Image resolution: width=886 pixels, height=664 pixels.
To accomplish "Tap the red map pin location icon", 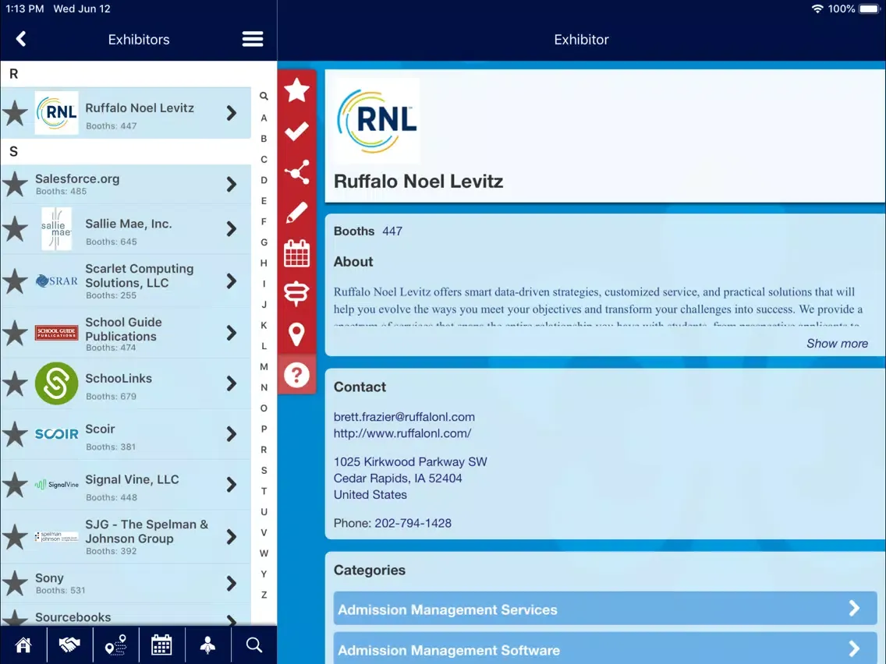I will click(x=296, y=334).
